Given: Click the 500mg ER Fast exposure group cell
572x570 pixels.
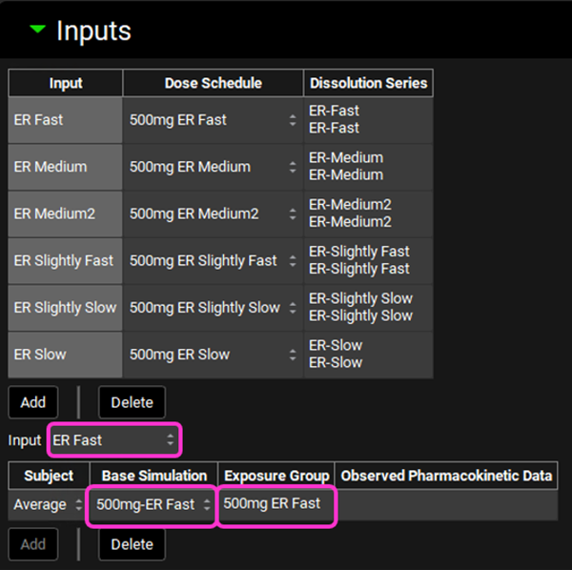Looking at the screenshot, I should (x=276, y=503).
